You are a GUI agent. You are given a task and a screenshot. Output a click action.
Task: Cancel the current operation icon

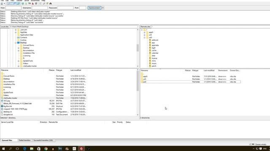30,3
